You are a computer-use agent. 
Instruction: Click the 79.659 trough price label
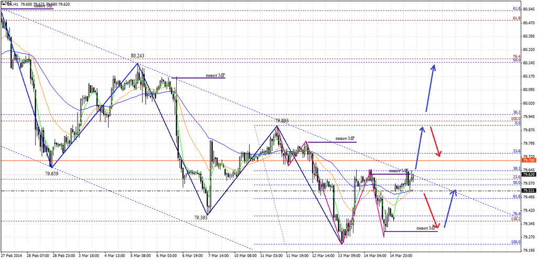coord(51,173)
